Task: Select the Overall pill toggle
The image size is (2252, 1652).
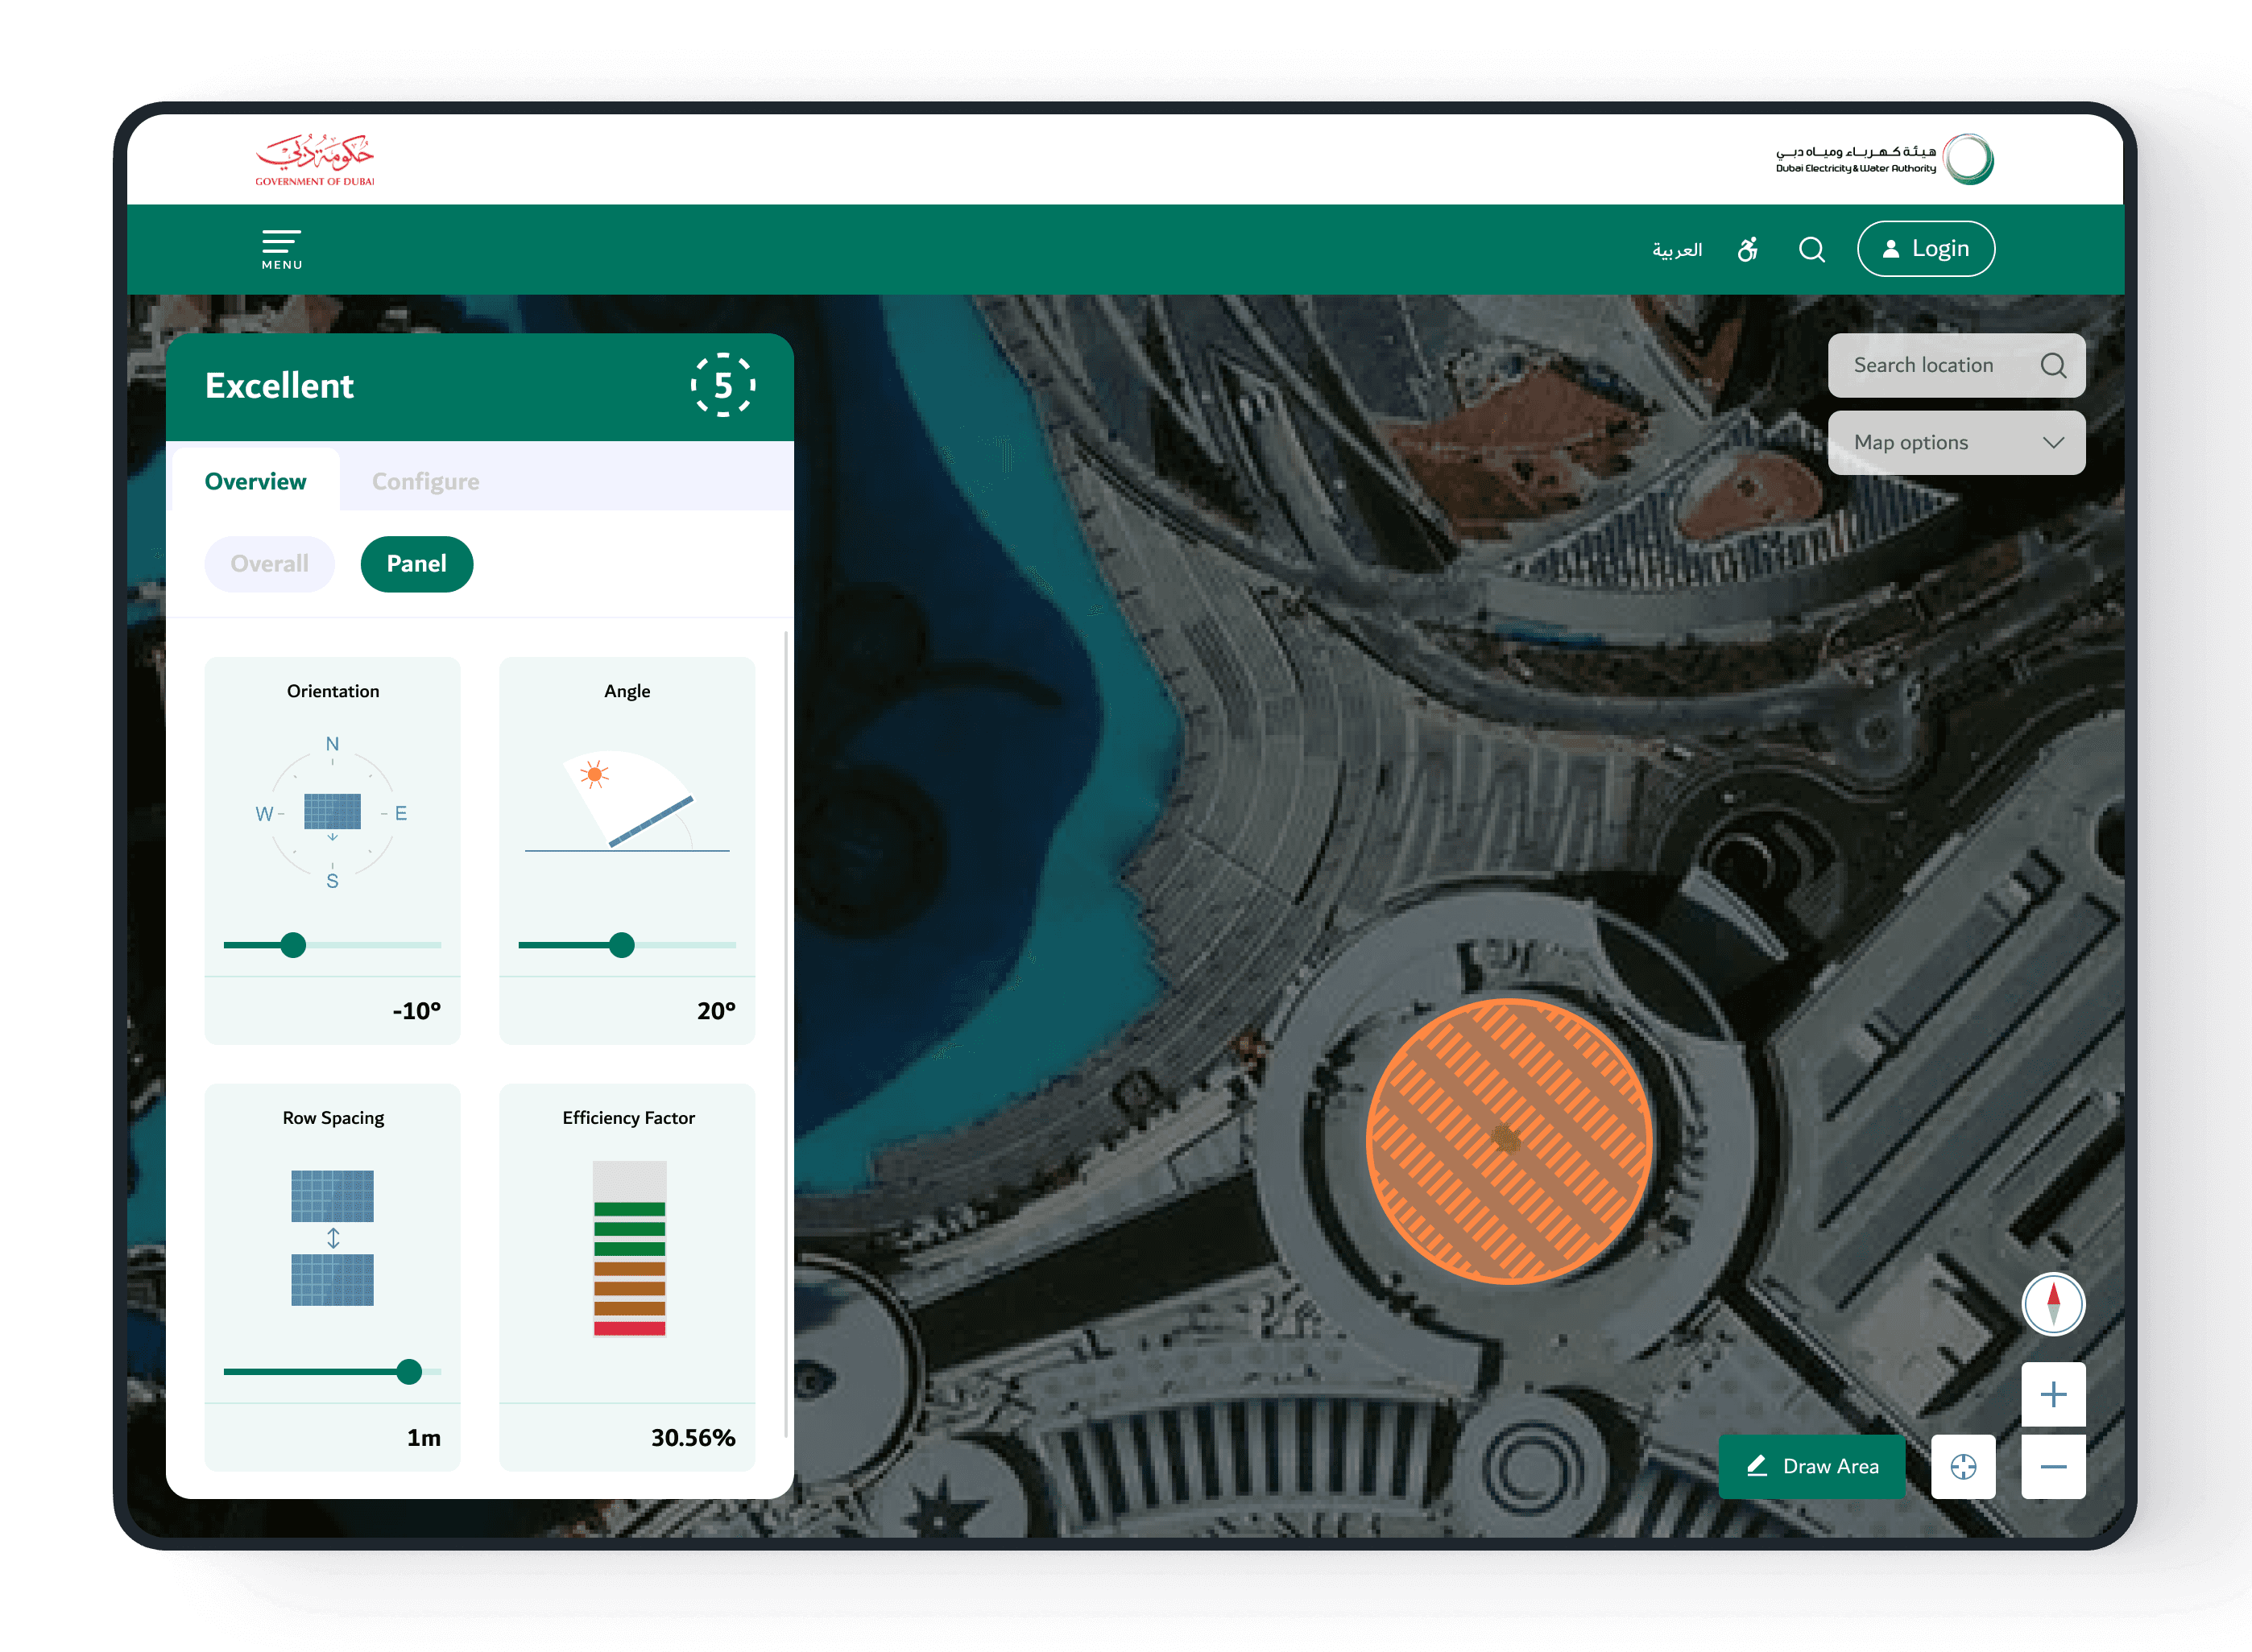Action: [269, 564]
